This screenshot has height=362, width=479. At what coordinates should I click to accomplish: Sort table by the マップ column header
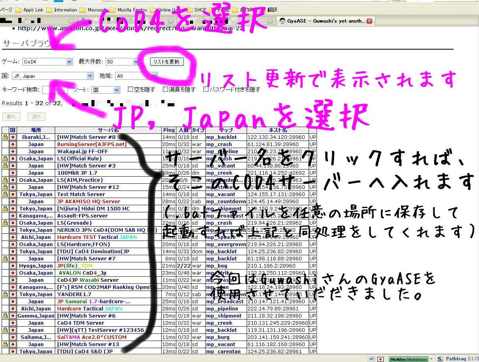point(226,130)
